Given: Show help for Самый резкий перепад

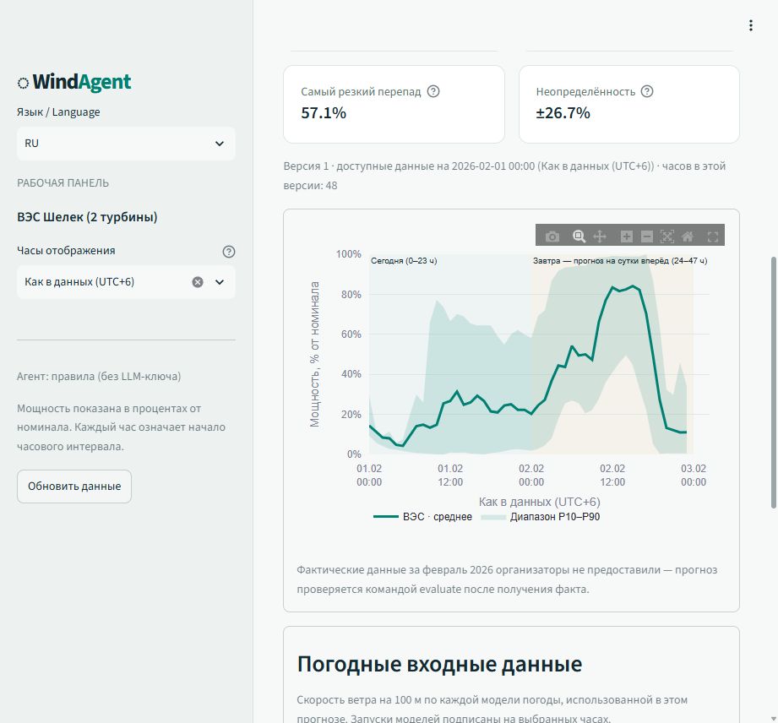Looking at the screenshot, I should 433,91.
